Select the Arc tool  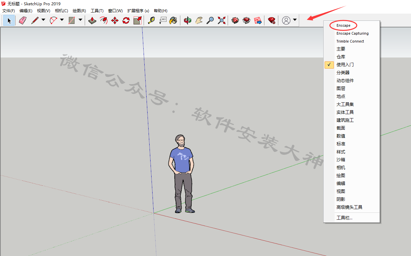pyautogui.click(x=53, y=20)
